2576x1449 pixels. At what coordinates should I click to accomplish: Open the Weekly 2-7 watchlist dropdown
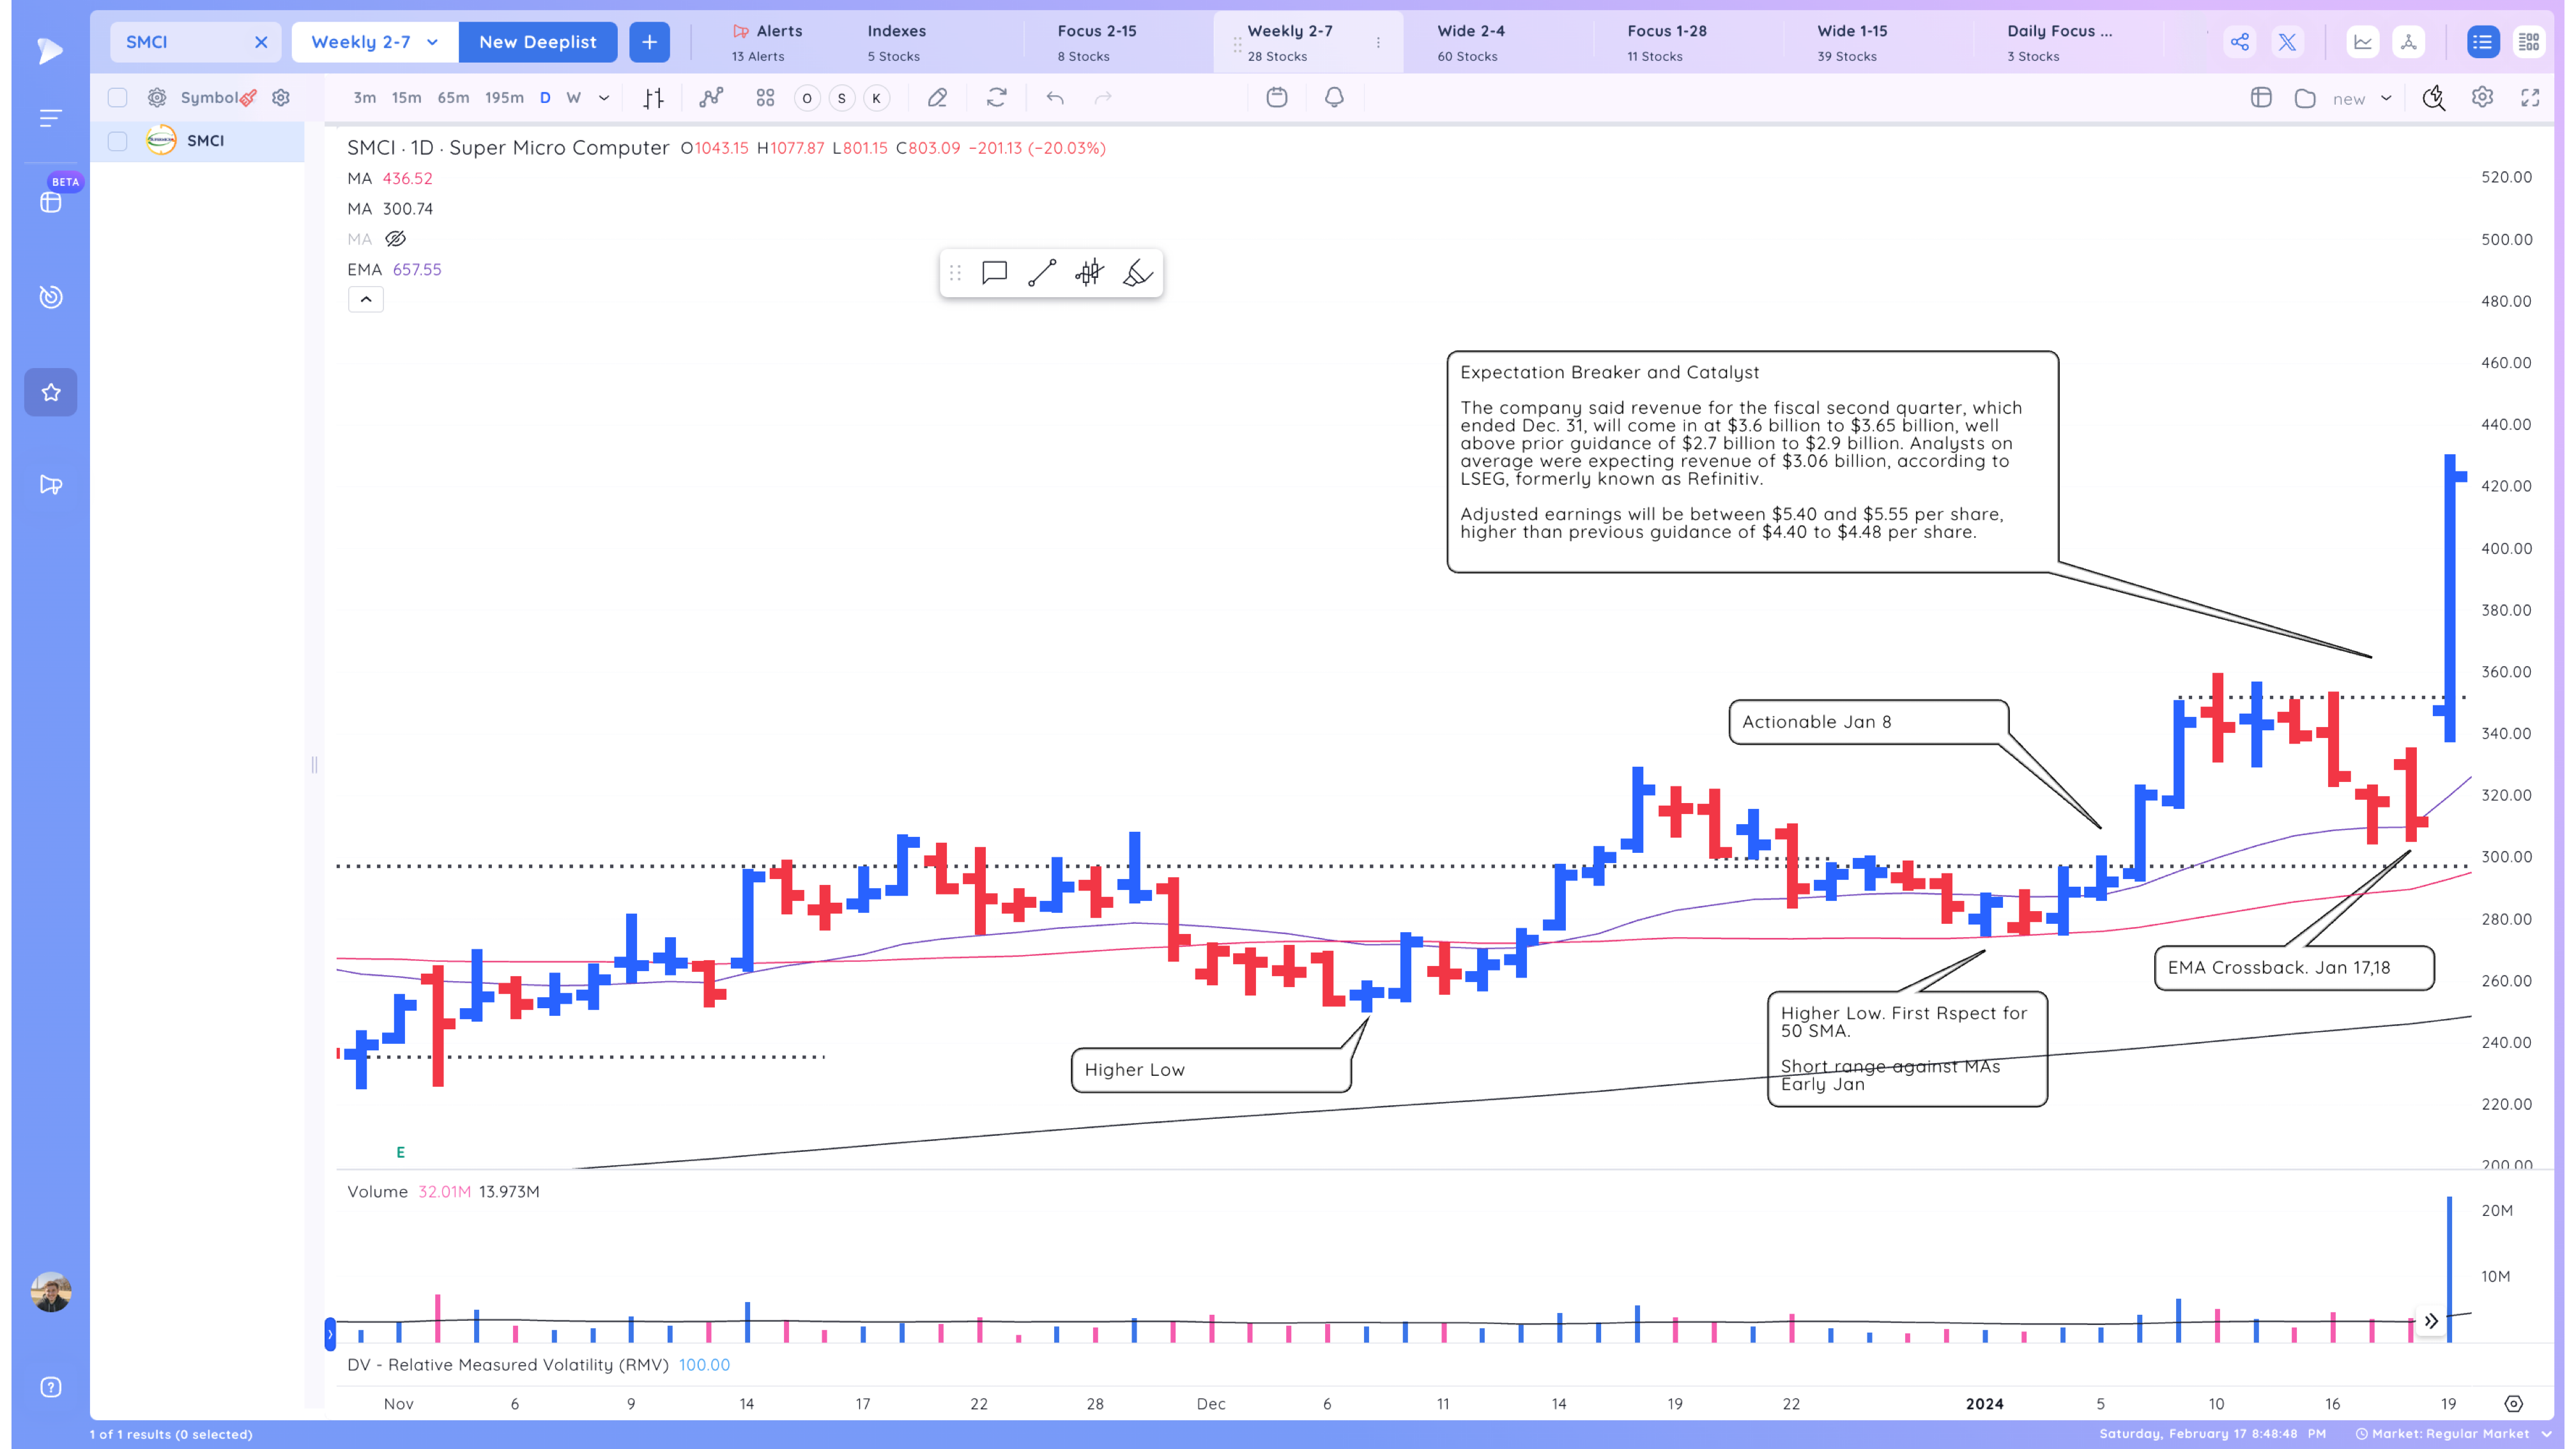[x=375, y=42]
